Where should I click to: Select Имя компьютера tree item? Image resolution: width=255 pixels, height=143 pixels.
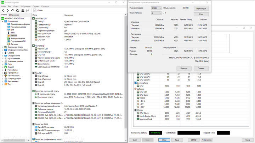[x=18, y=27]
